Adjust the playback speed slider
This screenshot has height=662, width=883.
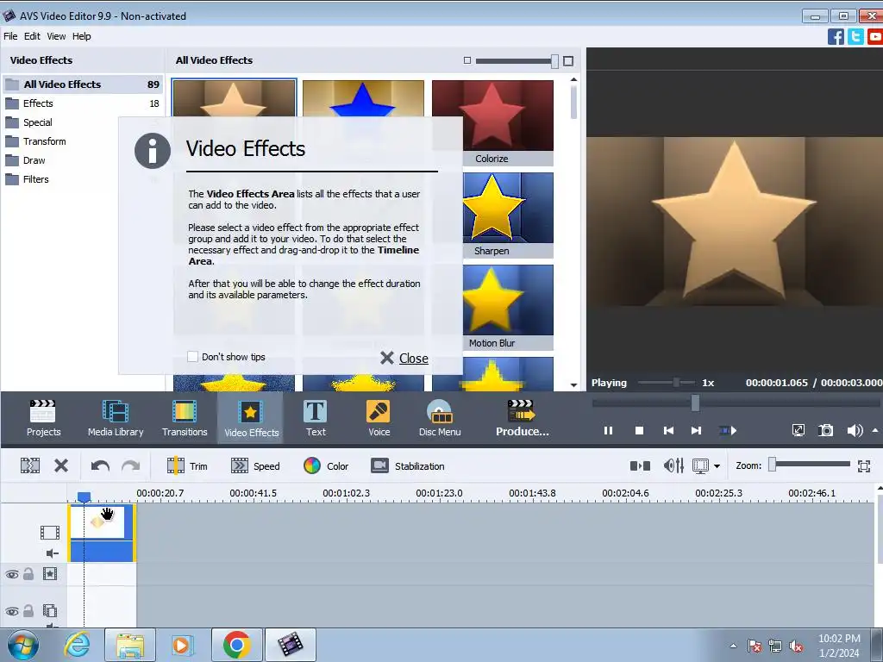pos(676,383)
